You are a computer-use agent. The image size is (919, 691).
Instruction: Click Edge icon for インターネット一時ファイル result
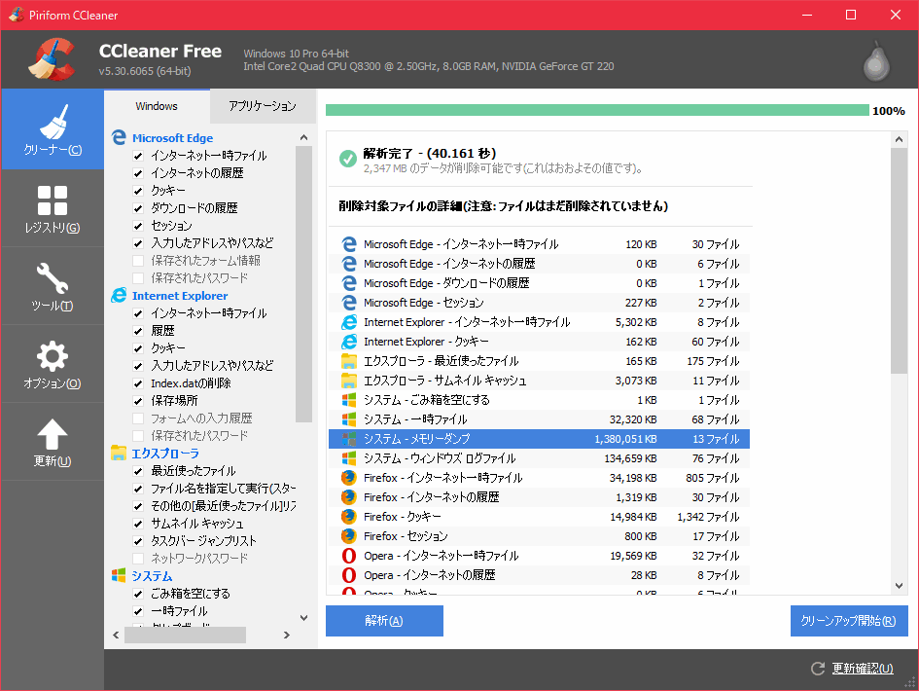tap(349, 244)
